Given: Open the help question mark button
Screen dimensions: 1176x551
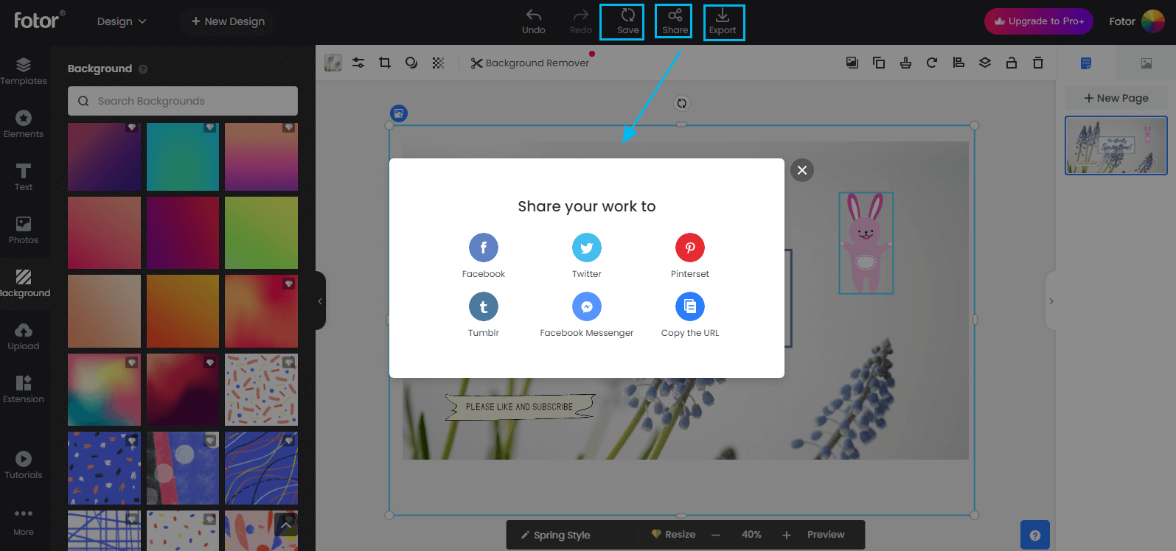Looking at the screenshot, I should [x=1035, y=536].
